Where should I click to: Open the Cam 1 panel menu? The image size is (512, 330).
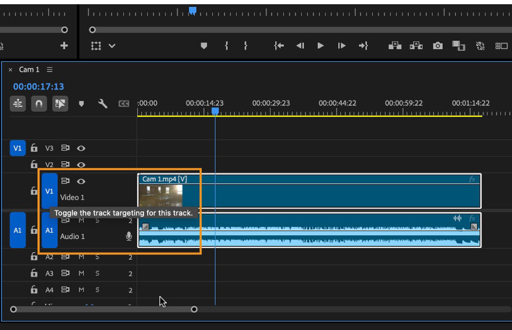point(49,69)
